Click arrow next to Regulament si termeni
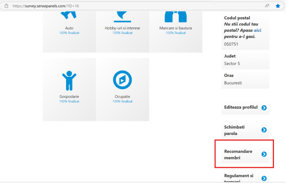The height and width of the screenshot is (183, 286). [264, 178]
